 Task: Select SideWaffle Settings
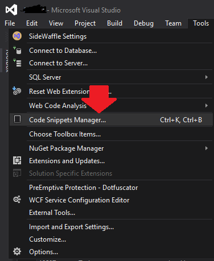tap(111, 36)
